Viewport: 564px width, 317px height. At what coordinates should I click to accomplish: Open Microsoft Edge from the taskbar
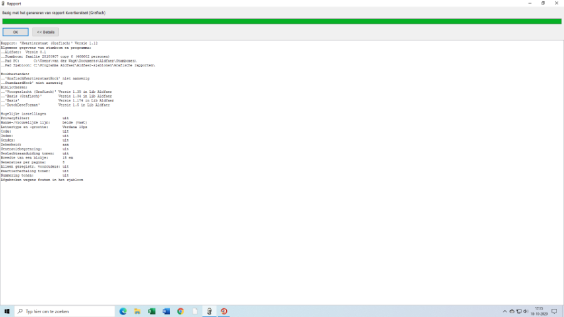(123, 311)
